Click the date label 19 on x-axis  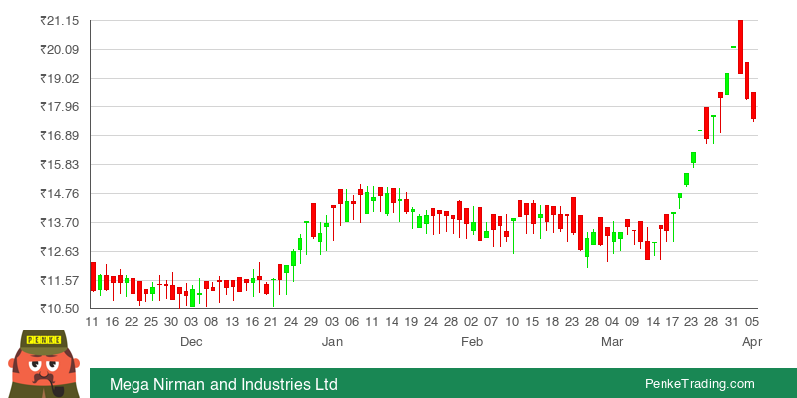[411, 321]
